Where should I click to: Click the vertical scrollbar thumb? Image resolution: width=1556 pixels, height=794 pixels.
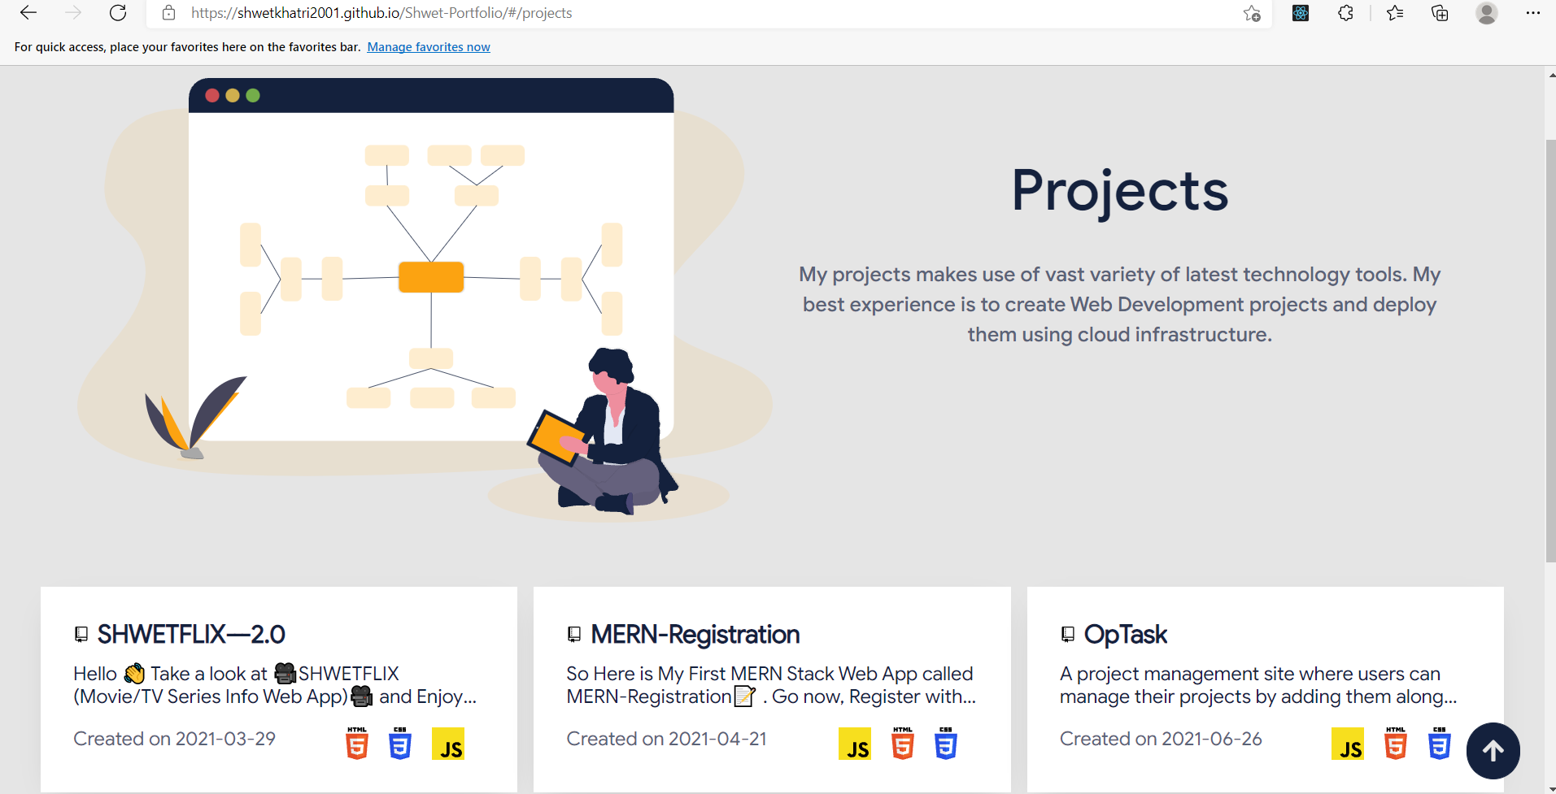(x=1550, y=349)
